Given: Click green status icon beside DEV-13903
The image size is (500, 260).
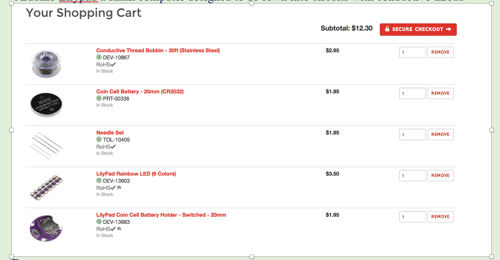Looking at the screenshot, I should 99,181.
